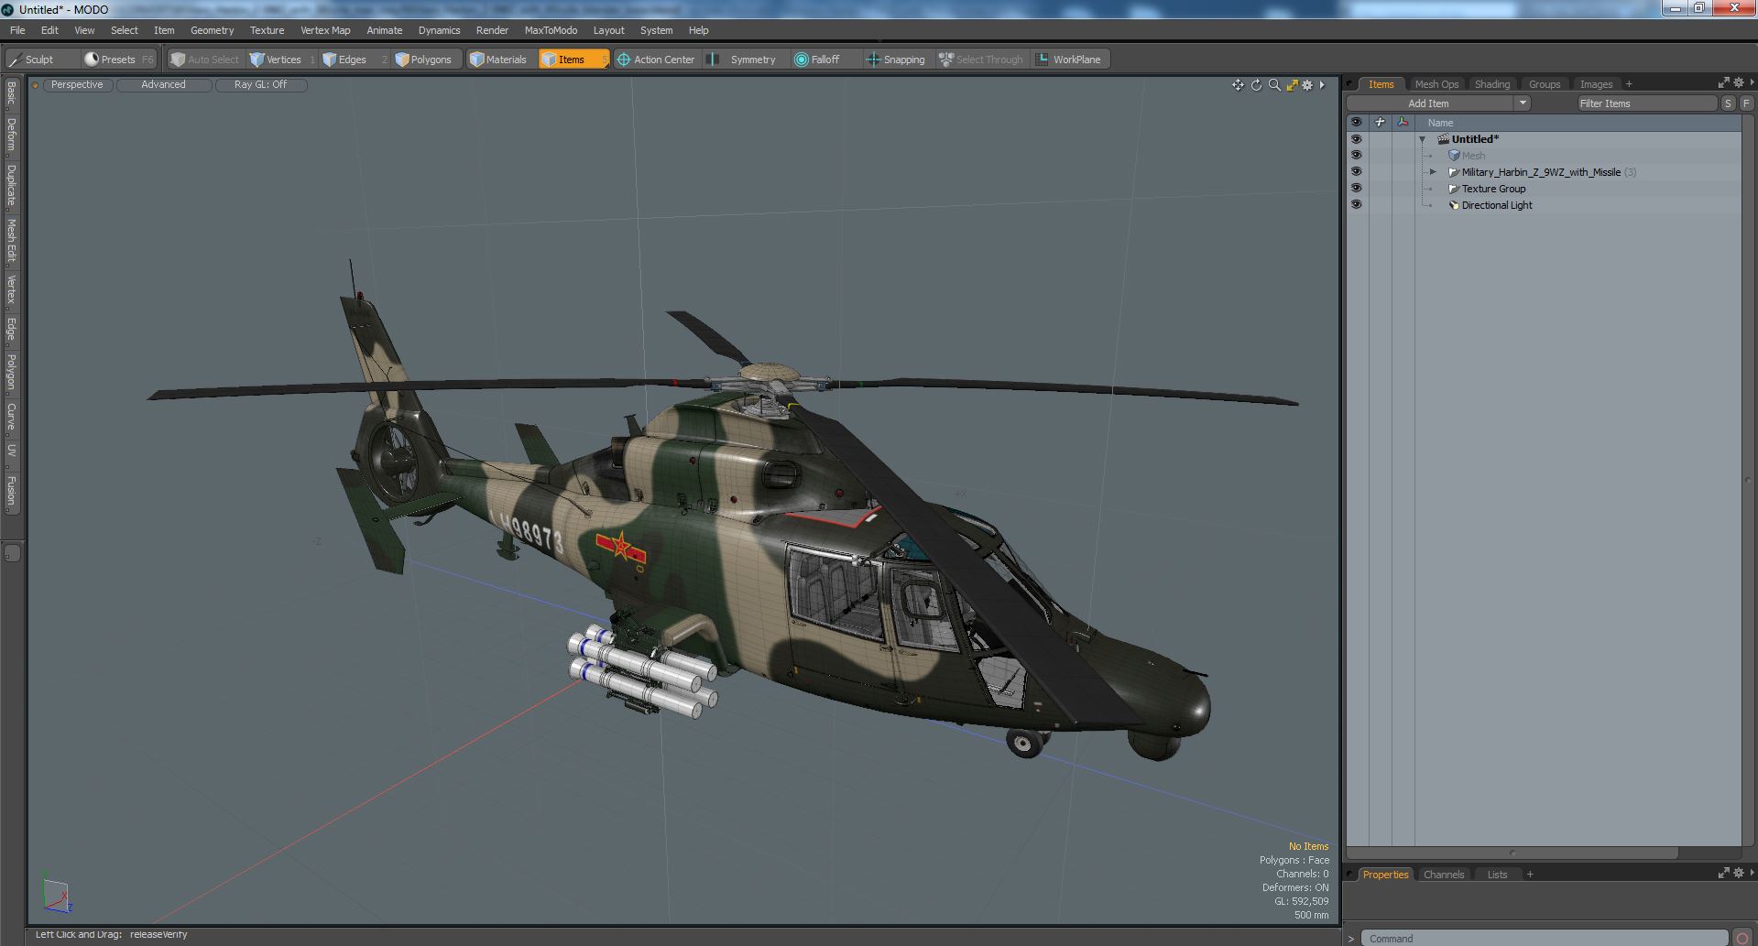Image resolution: width=1758 pixels, height=946 pixels.
Task: Click the viewport rotate icon
Action: 1256,85
